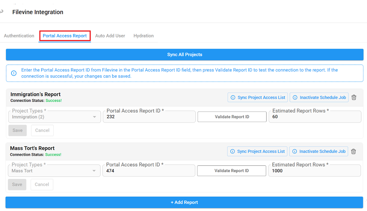The image size is (367, 211).
Task: Click the back arrow beside Filevine Integration
Action: tap(1, 11)
